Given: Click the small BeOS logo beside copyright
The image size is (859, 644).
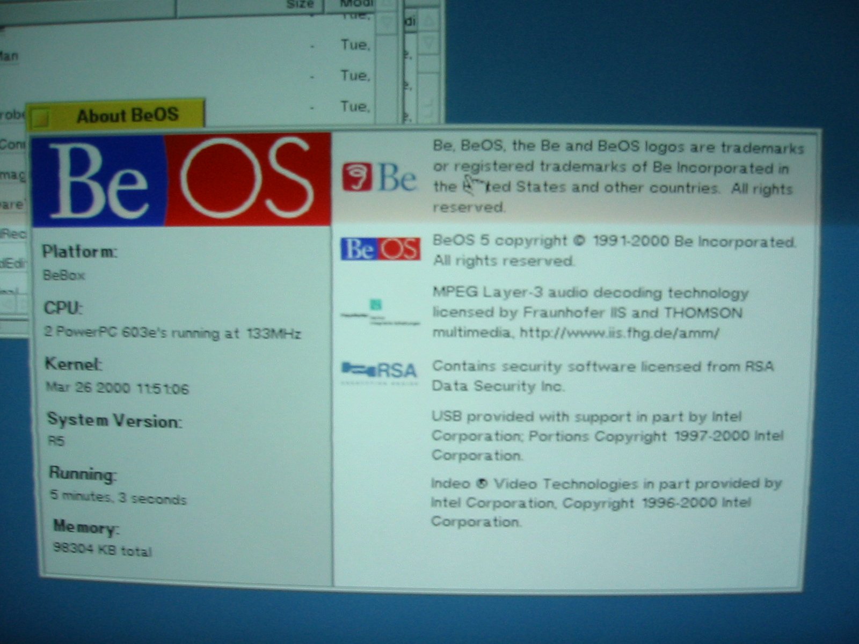Looking at the screenshot, I should (380, 249).
